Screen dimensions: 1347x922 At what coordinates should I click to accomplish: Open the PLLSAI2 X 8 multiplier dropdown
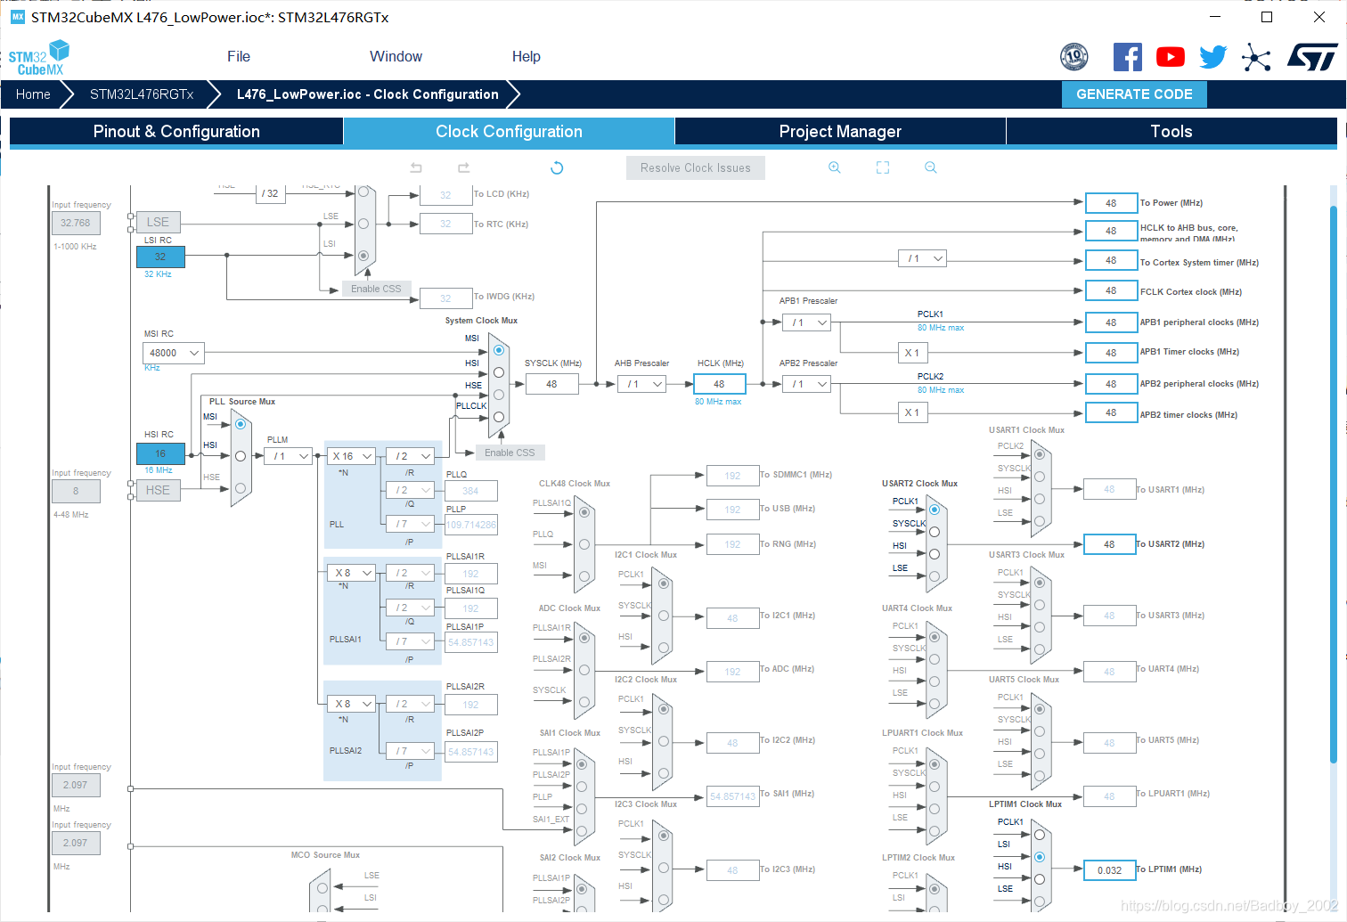pyautogui.click(x=351, y=704)
